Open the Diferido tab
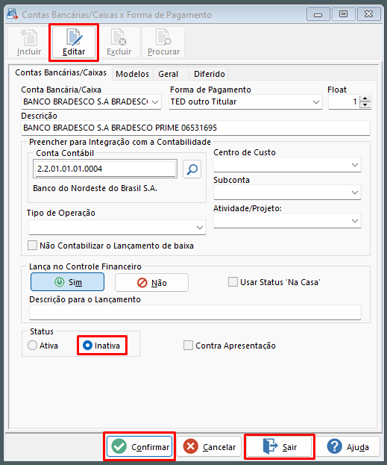The width and height of the screenshot is (387, 465). [x=210, y=74]
